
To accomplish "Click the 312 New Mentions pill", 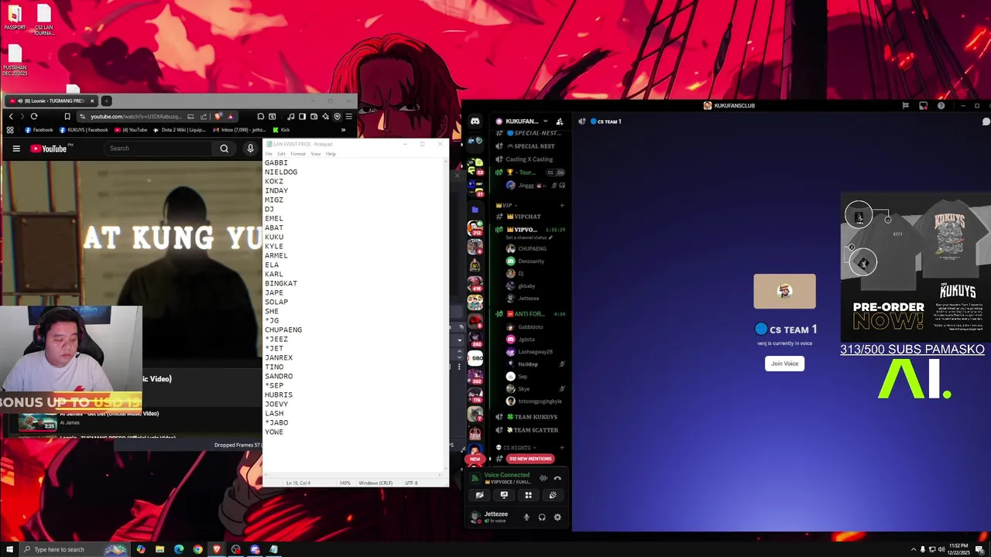I will point(530,459).
